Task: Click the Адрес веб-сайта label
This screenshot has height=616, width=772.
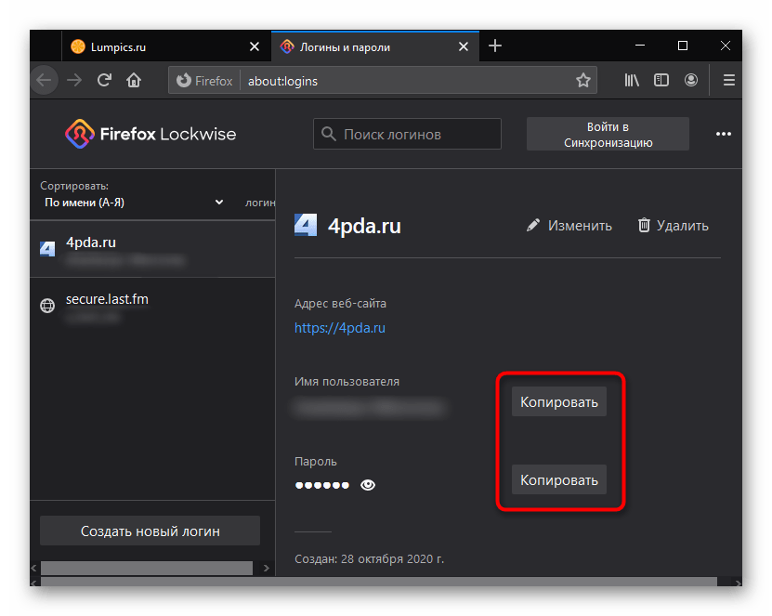Action: tap(340, 303)
